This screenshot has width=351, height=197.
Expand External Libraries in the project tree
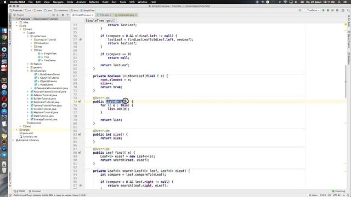click(13, 140)
